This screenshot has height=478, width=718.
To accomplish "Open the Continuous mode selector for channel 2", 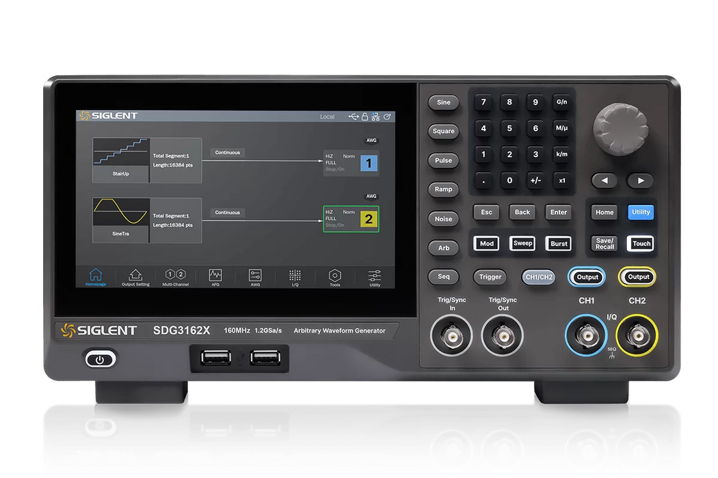I will tap(226, 212).
